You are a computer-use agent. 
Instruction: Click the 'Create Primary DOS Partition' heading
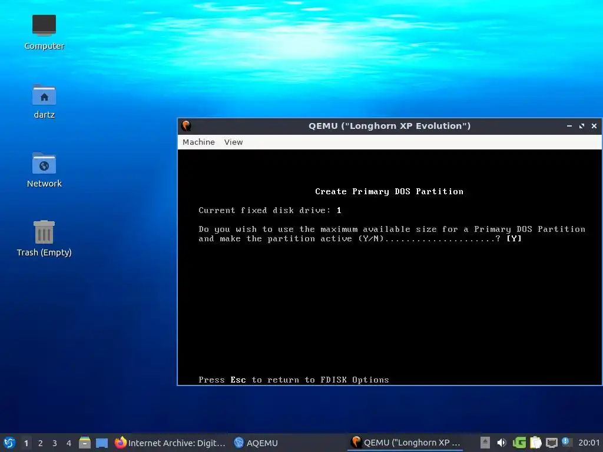tap(389, 191)
